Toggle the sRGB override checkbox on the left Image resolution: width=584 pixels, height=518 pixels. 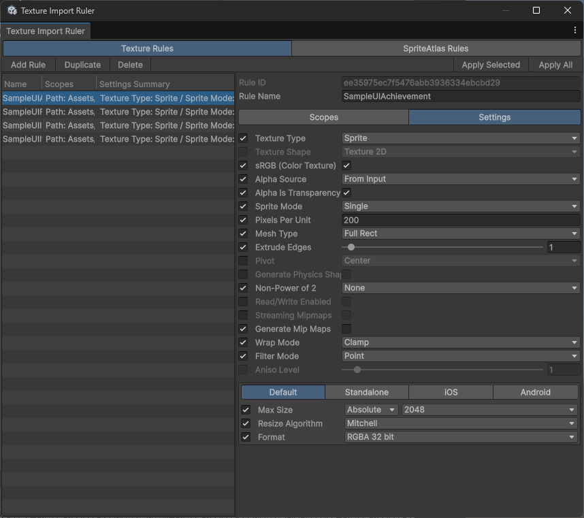click(x=243, y=165)
